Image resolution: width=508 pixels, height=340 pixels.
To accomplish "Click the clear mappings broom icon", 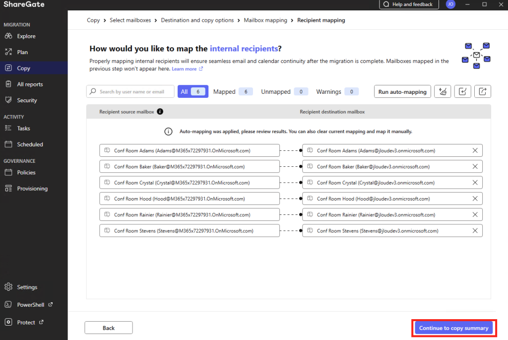I will tap(443, 92).
